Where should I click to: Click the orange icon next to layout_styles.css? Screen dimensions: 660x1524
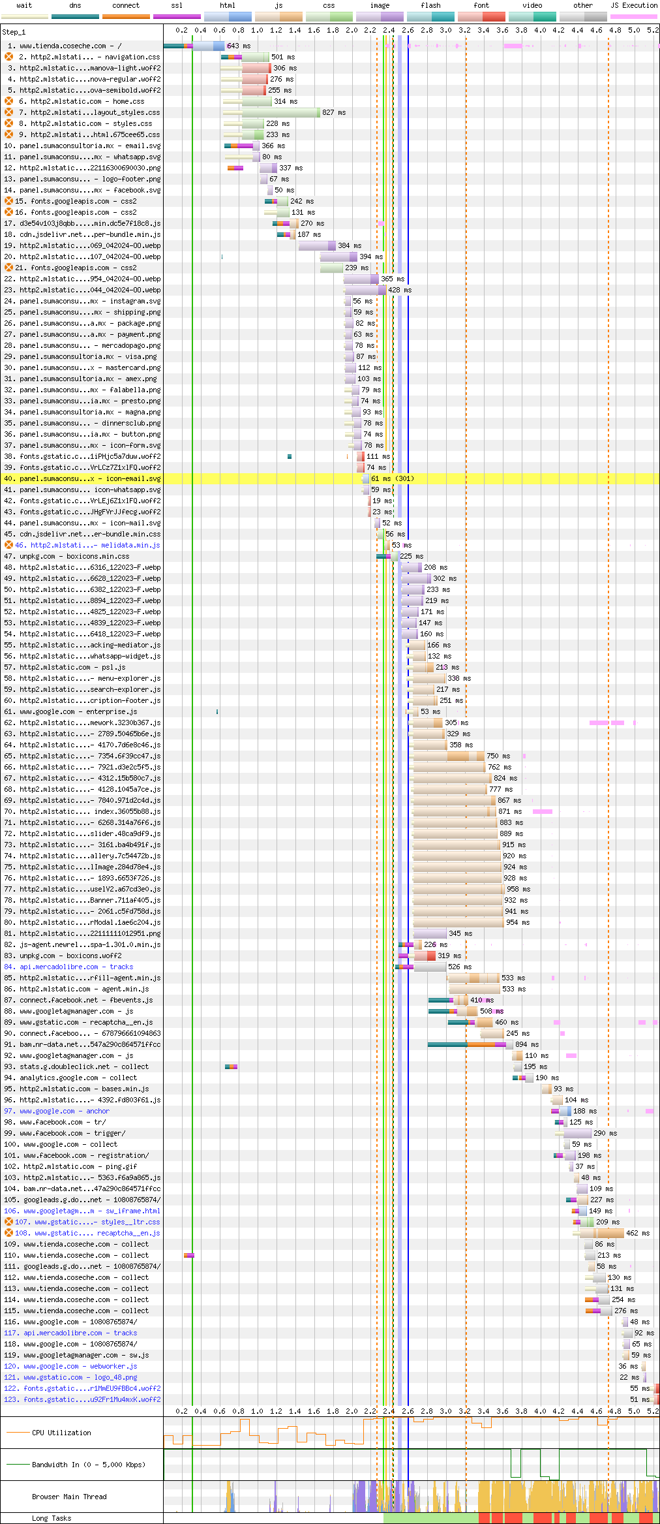tap(9, 112)
